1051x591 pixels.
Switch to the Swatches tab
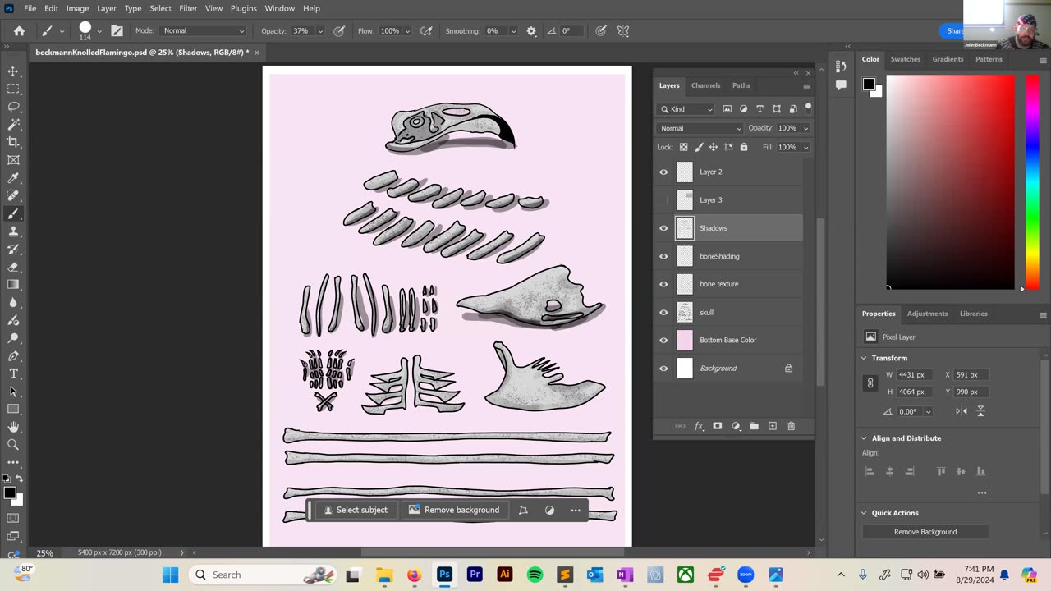(x=906, y=59)
